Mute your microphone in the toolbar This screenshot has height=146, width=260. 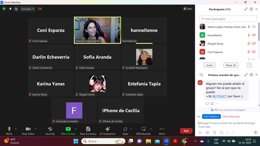[9, 129]
